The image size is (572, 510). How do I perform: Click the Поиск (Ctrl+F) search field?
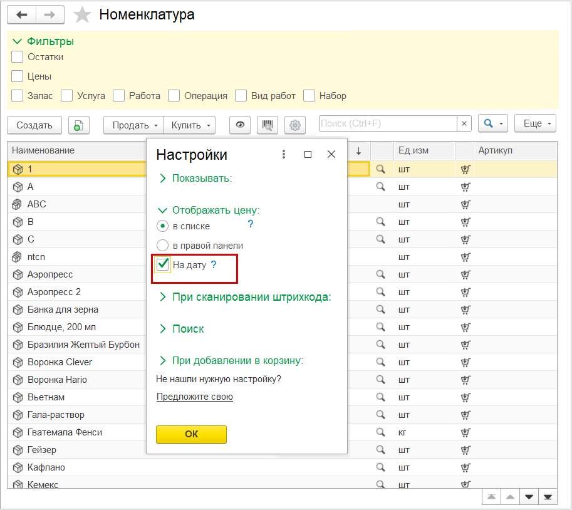[x=387, y=124]
